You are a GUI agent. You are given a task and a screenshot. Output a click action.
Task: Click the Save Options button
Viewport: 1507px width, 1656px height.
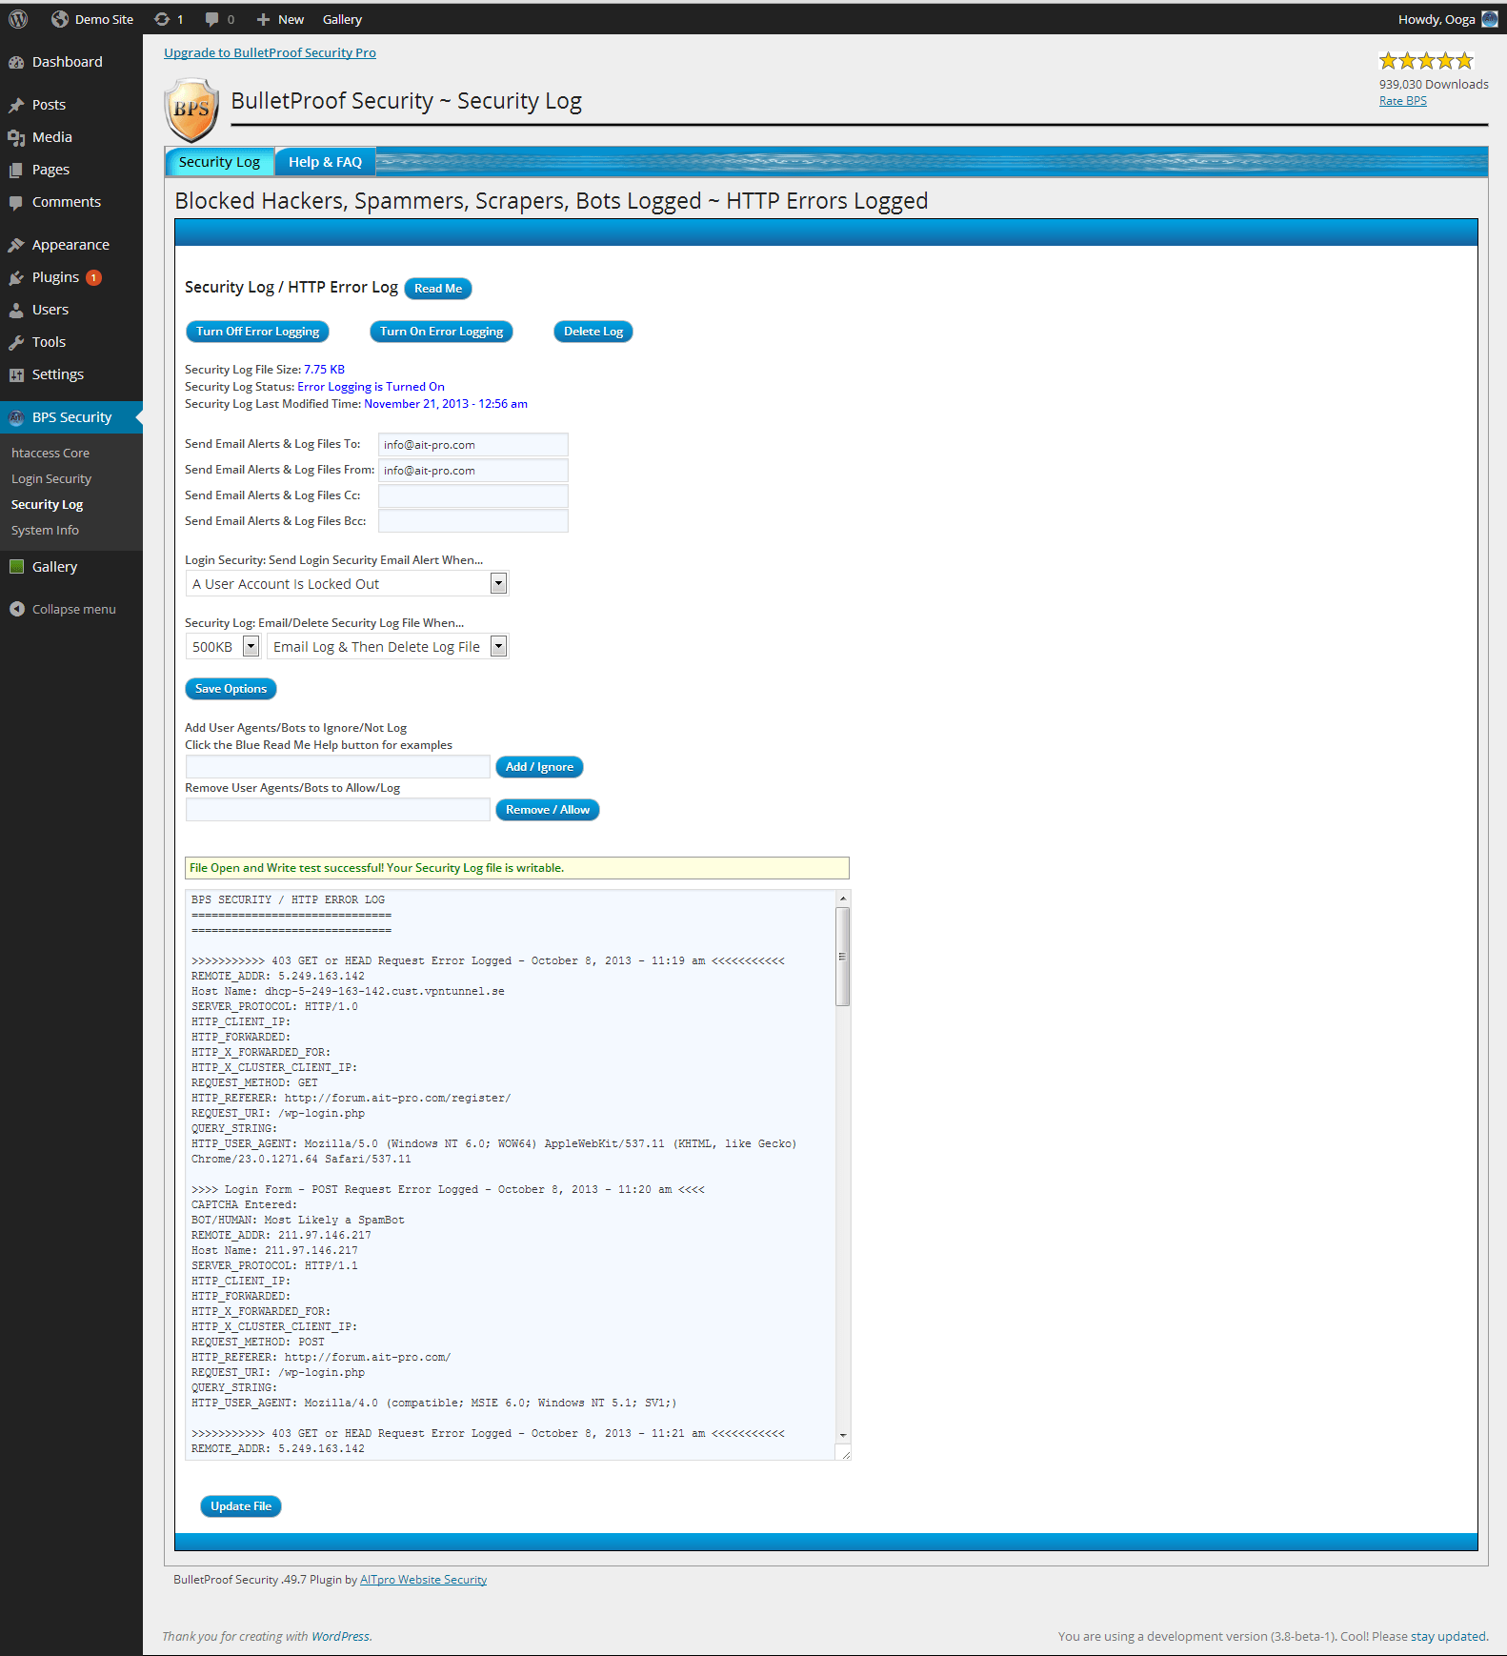(x=231, y=689)
